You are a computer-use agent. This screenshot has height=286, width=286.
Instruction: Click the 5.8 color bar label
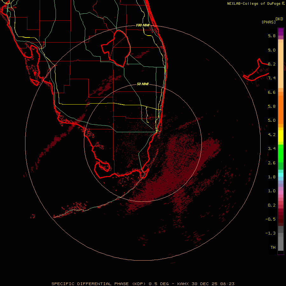(x=272, y=106)
